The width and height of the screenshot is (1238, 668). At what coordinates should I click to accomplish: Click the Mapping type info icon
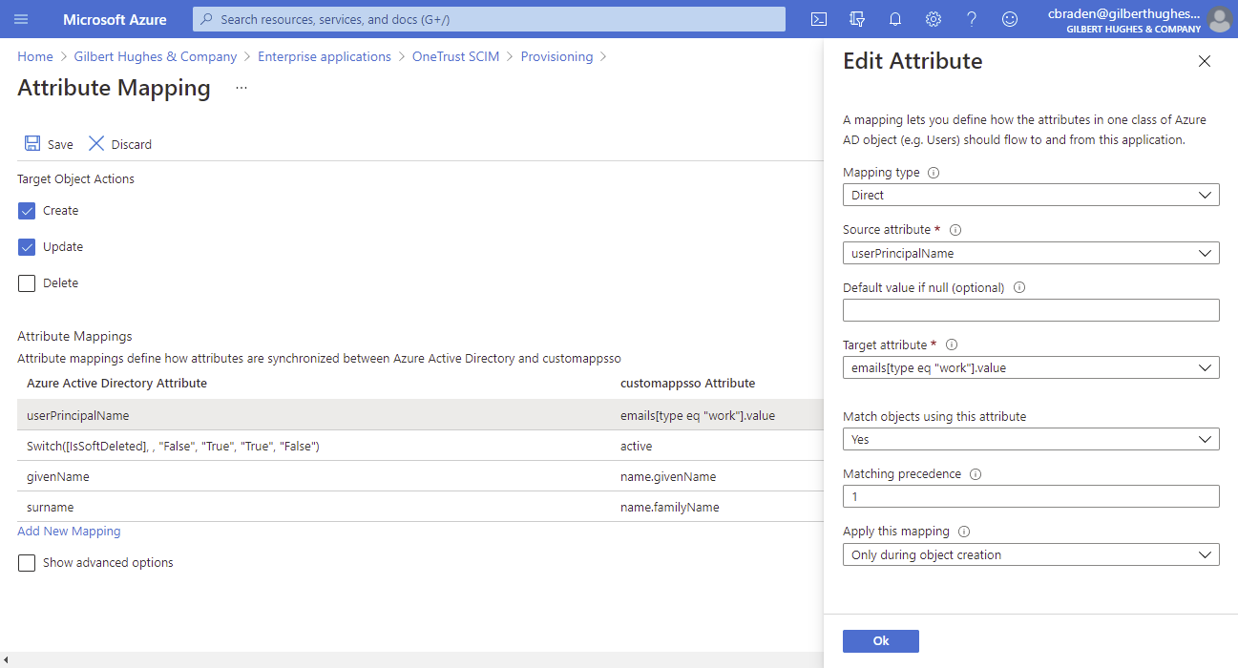932,172
